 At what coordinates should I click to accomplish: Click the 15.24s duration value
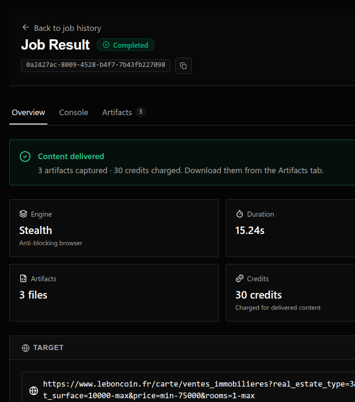coord(250,230)
